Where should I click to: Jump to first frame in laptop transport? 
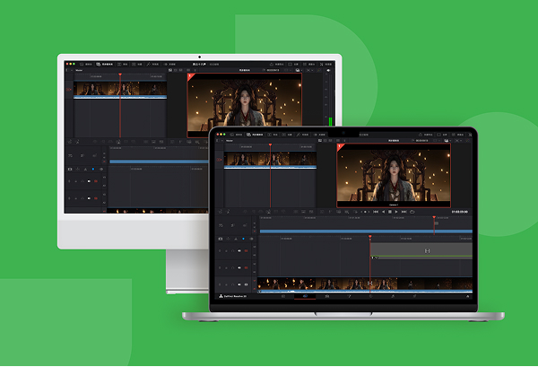[x=375, y=212]
